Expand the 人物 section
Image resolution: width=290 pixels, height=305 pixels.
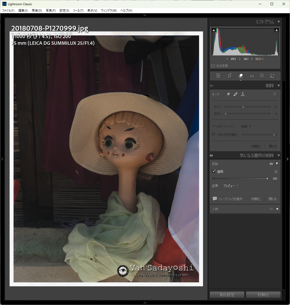click(x=277, y=209)
